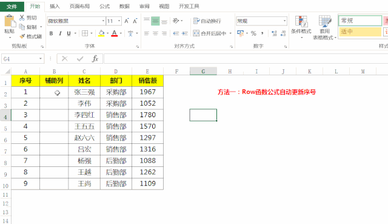Viewport: 388px width, 224px height.
Task: Decrease indent icon
Action: pyautogui.click(x=176, y=33)
